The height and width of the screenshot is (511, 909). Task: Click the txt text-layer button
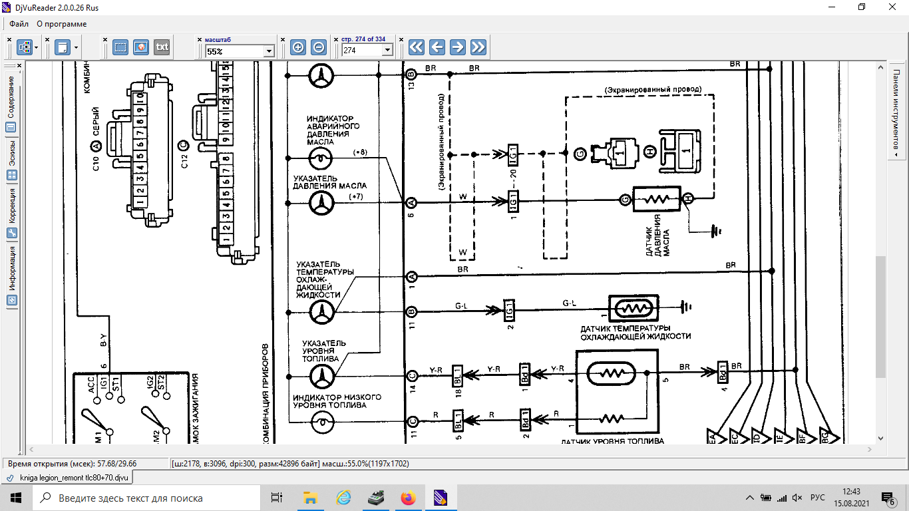162,47
